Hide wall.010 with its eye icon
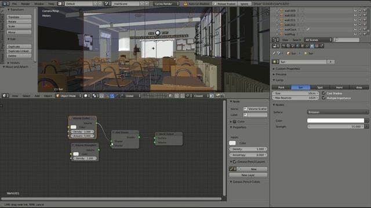This screenshot has width=371, height=208. point(355,16)
